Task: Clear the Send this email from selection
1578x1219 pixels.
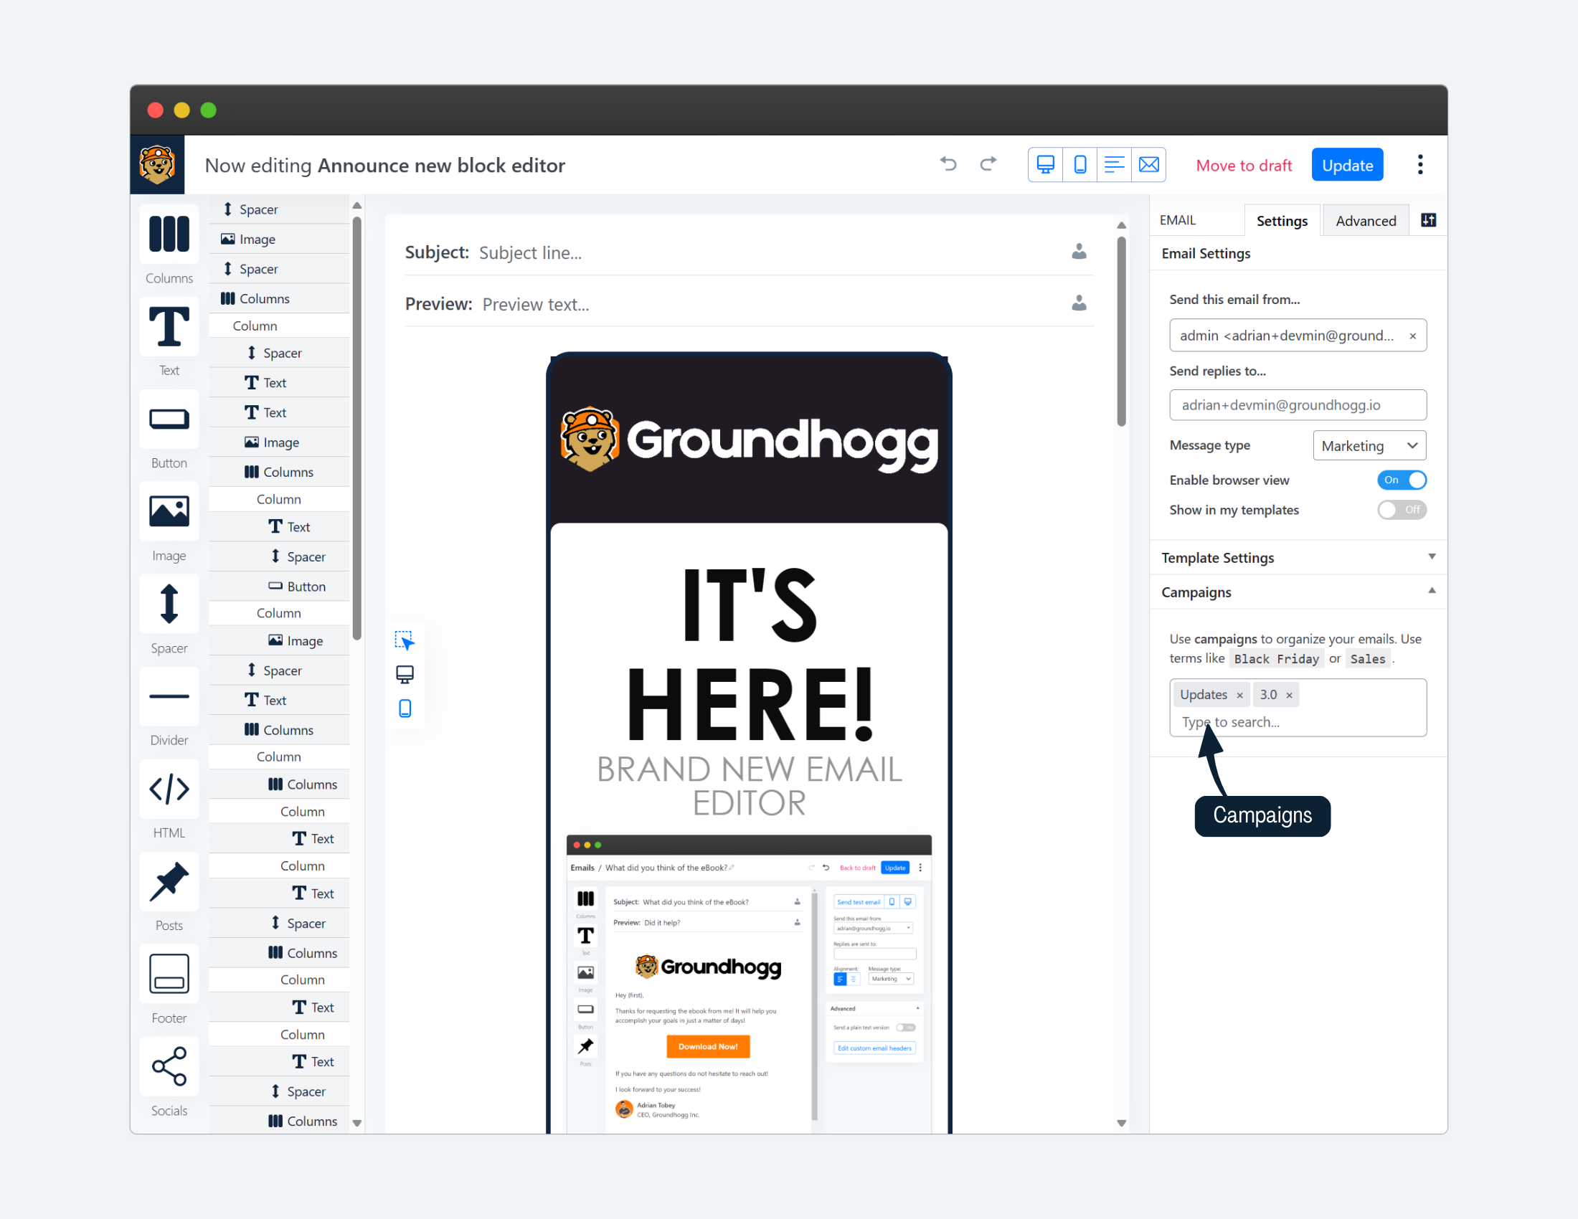Action: [x=1412, y=336]
